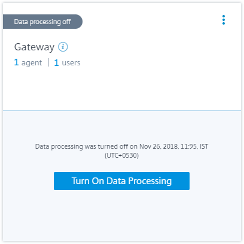Select the data processing turned off message
This screenshot has height=244, width=244.
pos(121,150)
